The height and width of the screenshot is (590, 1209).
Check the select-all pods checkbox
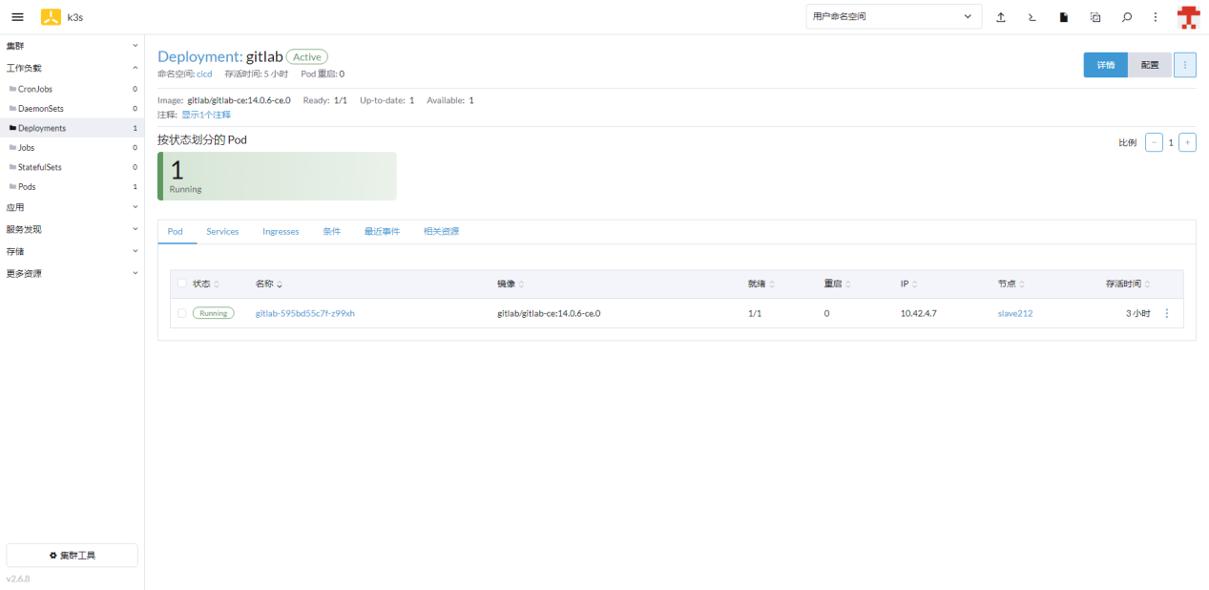pyautogui.click(x=182, y=284)
